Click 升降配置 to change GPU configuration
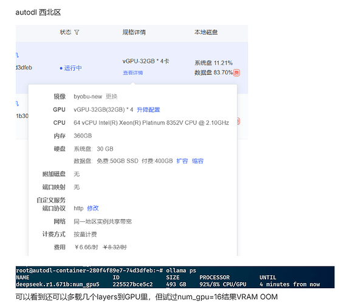The height and width of the screenshot is (304, 339). point(148,109)
